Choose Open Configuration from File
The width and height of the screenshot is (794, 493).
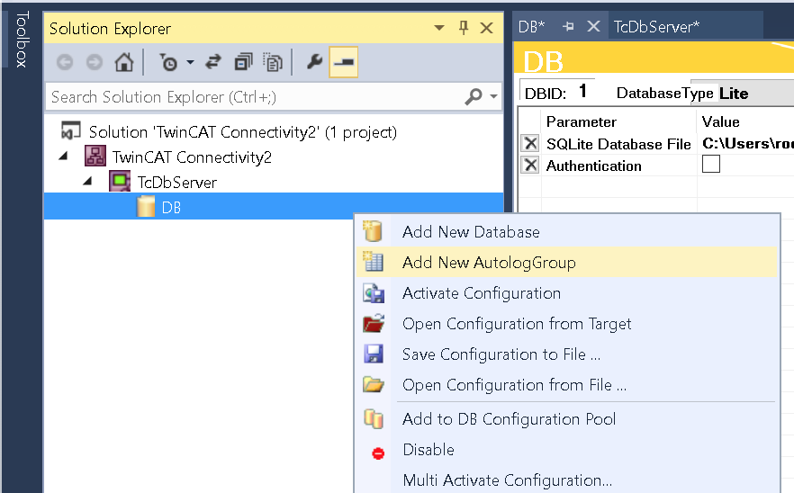pyautogui.click(x=566, y=385)
